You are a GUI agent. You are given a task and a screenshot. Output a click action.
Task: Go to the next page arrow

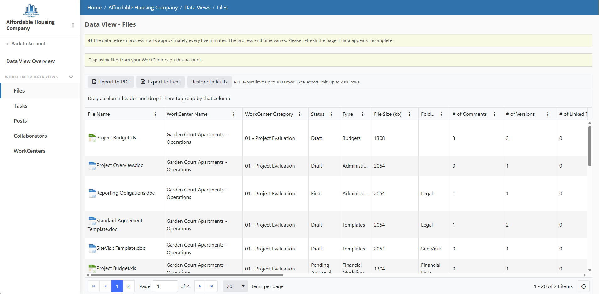200,286
